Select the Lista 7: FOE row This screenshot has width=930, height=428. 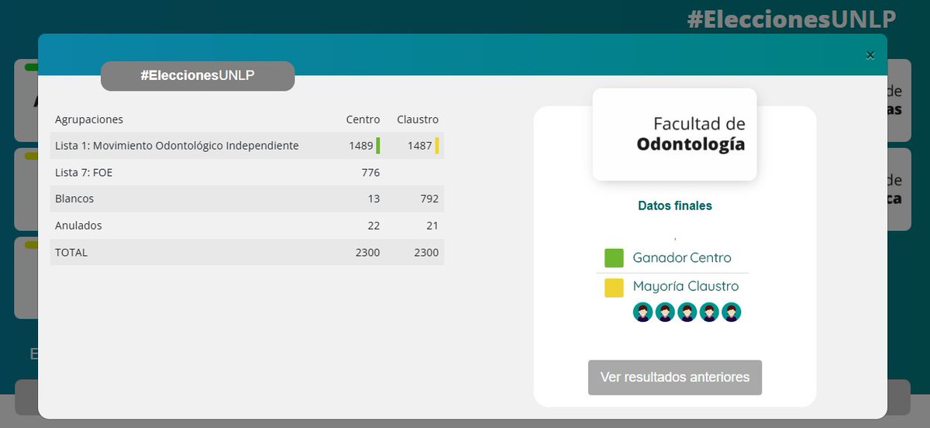(x=247, y=172)
